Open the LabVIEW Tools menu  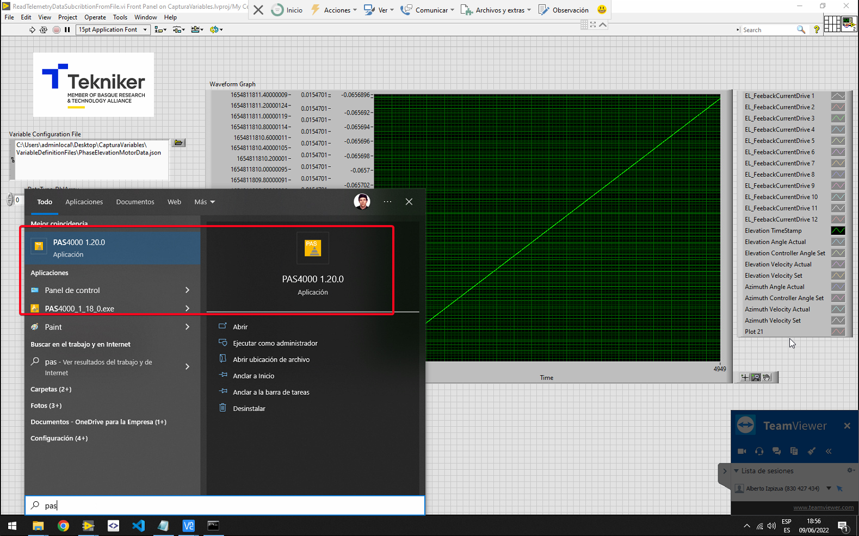click(120, 17)
